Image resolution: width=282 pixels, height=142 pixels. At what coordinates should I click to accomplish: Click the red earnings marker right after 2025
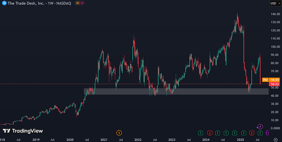[x=251, y=133]
